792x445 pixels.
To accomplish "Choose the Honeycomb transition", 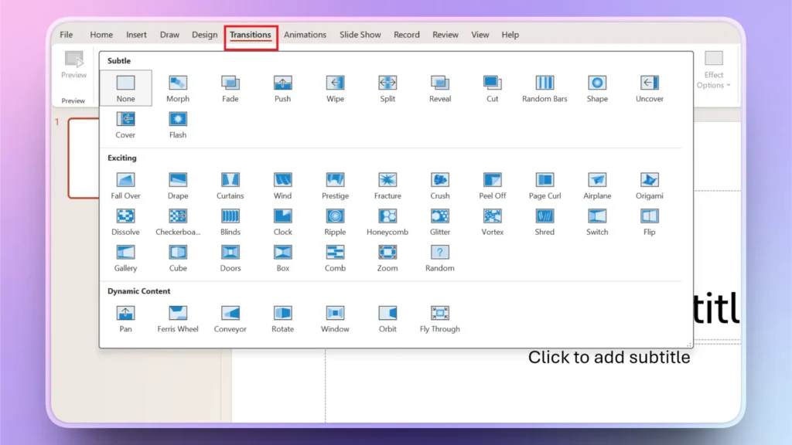I will point(387,222).
